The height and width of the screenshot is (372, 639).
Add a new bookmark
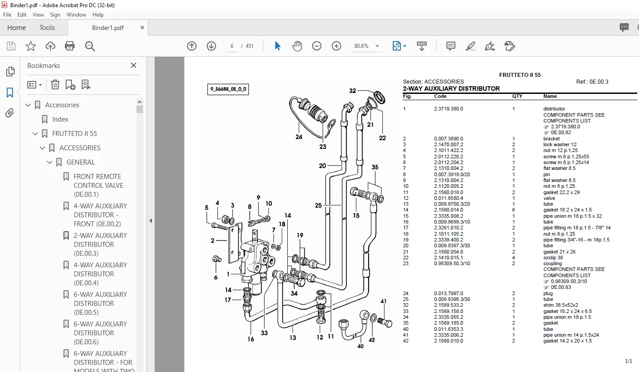tap(70, 85)
